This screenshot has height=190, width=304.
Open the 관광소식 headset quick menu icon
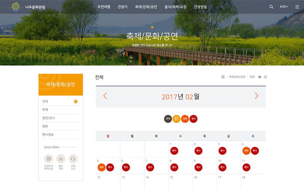tap(73, 159)
